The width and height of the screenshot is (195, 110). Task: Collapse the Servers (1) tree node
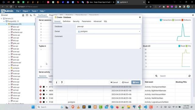point(2,19)
